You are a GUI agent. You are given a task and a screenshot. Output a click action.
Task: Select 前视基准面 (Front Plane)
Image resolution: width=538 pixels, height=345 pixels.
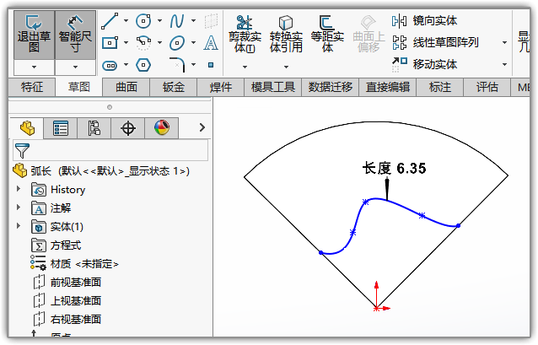67,283
